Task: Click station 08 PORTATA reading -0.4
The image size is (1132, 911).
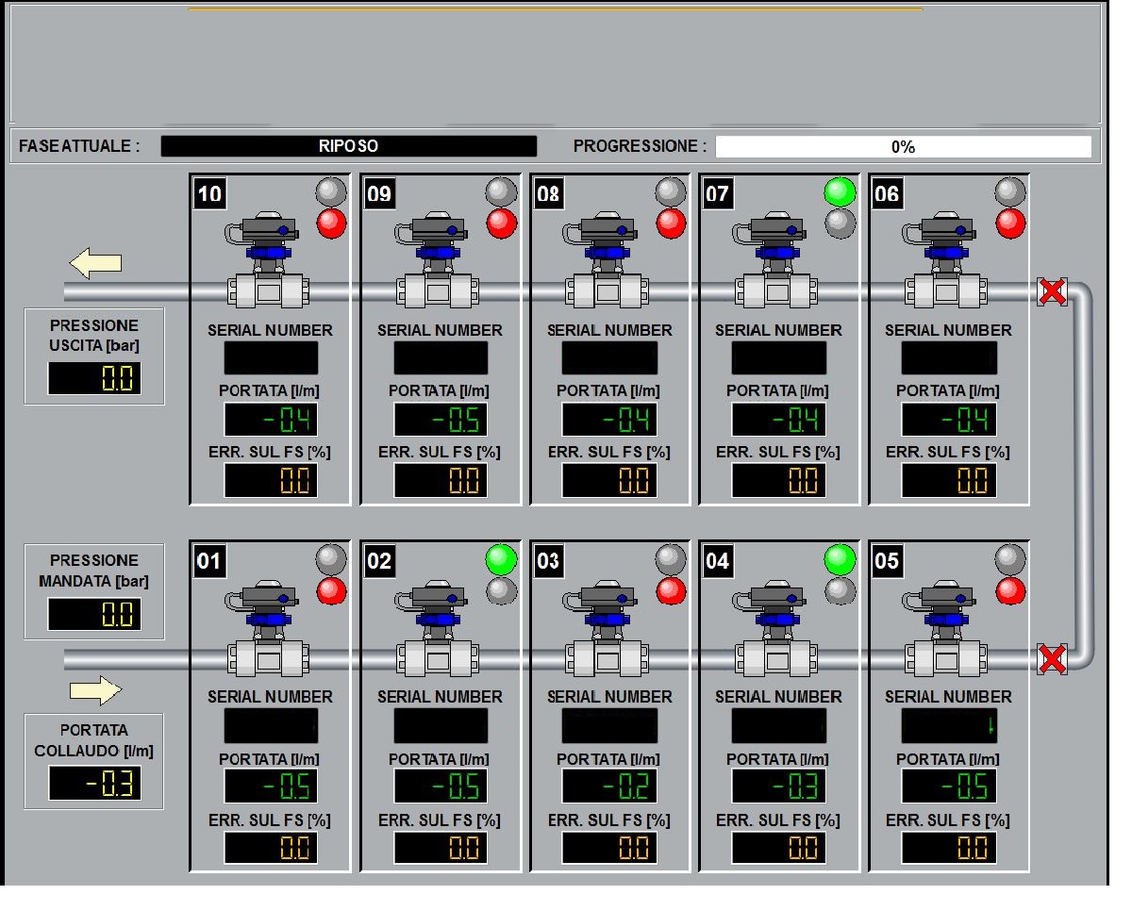Action: [609, 420]
